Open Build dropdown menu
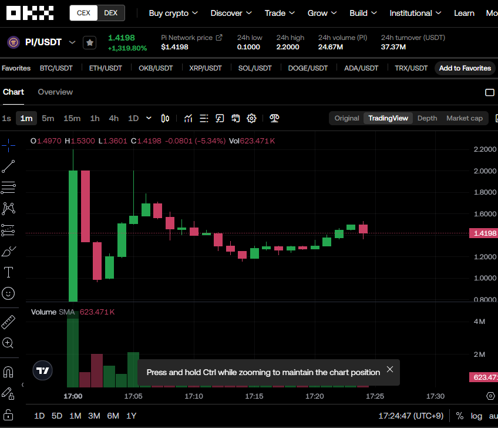The width and height of the screenshot is (498, 428). pyautogui.click(x=363, y=13)
